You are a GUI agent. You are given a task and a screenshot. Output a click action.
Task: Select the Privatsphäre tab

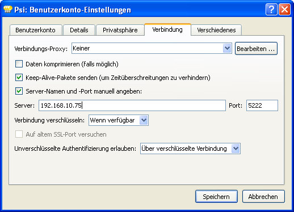(120, 30)
